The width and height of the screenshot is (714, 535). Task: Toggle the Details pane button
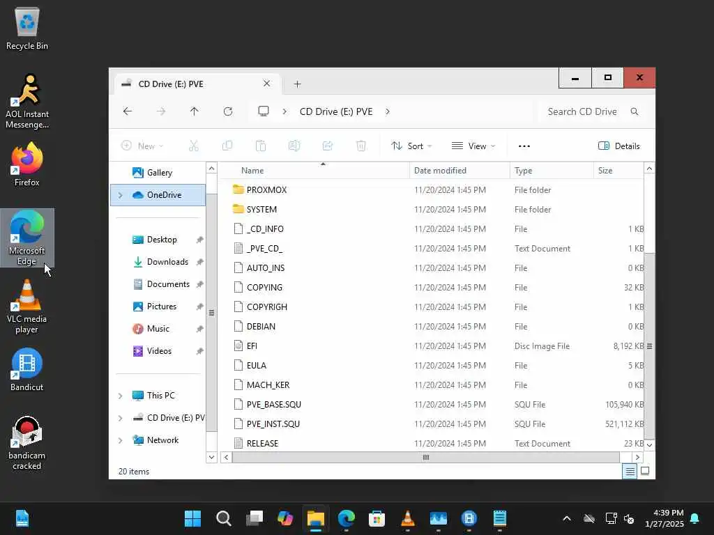click(619, 146)
